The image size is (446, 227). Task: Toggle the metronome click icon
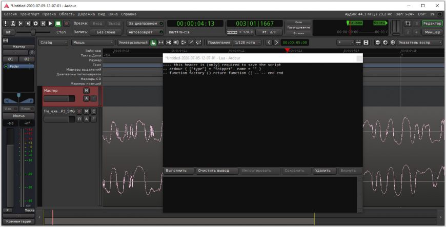click(x=13, y=24)
